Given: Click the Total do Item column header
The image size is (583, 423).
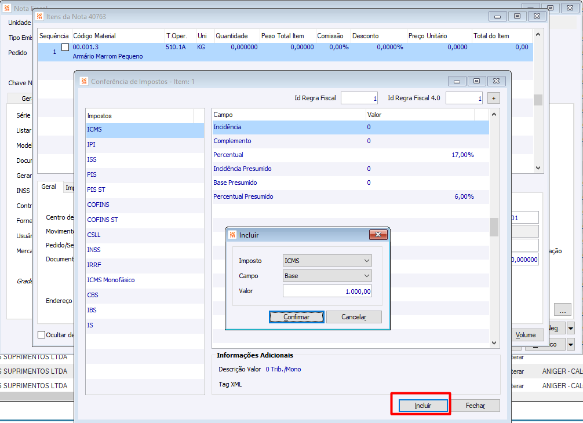Looking at the screenshot, I should coord(501,36).
